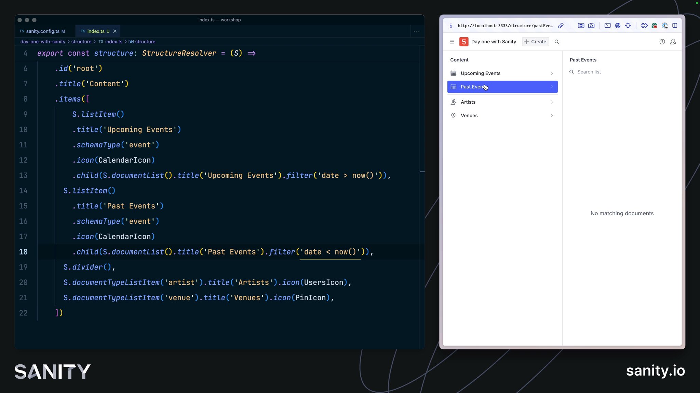Click the day-one-with-sanity breadcrumb
The image size is (700, 393).
pos(43,42)
